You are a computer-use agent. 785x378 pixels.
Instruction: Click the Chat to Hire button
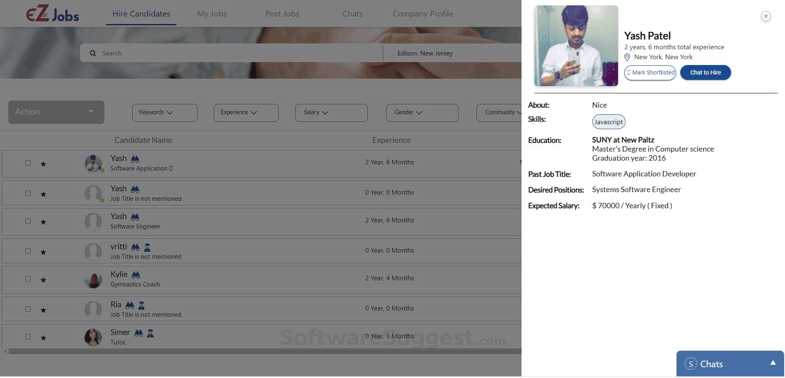click(x=705, y=72)
